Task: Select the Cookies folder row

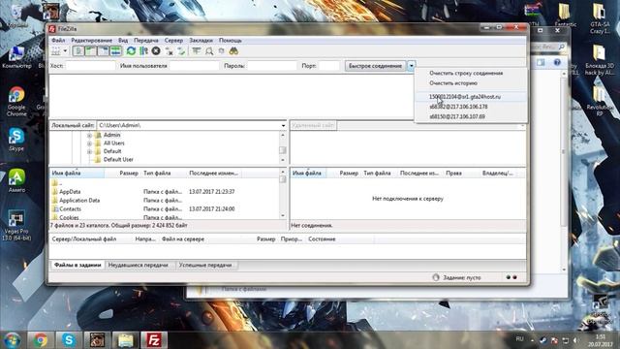Action: tap(165, 217)
